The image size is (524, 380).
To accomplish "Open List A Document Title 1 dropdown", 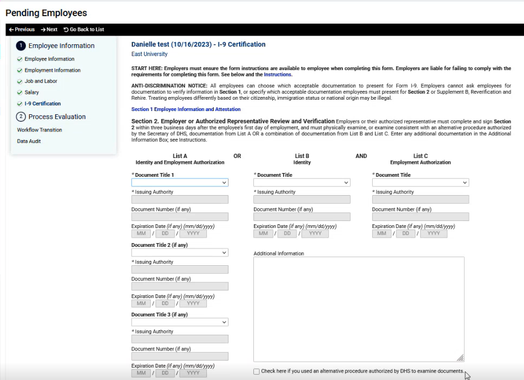I will coord(179,183).
